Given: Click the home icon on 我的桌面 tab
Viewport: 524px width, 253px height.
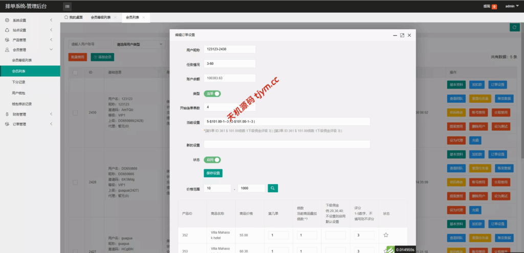Looking at the screenshot, I should pyautogui.click(x=67, y=17).
